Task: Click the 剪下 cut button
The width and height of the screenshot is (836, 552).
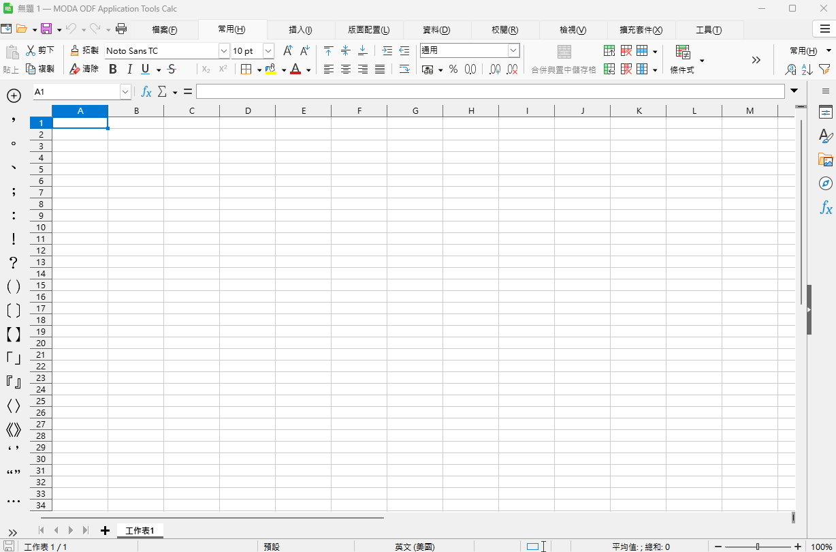Action: point(40,50)
